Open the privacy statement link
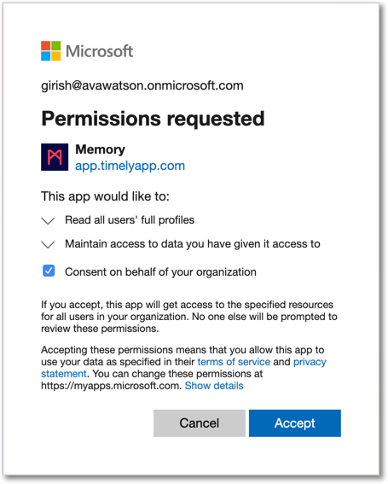 [x=310, y=362]
